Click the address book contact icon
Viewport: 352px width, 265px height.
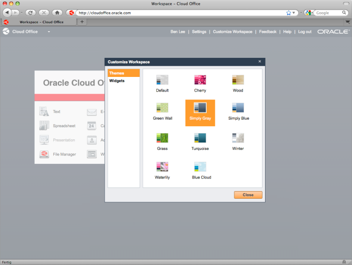point(92,140)
